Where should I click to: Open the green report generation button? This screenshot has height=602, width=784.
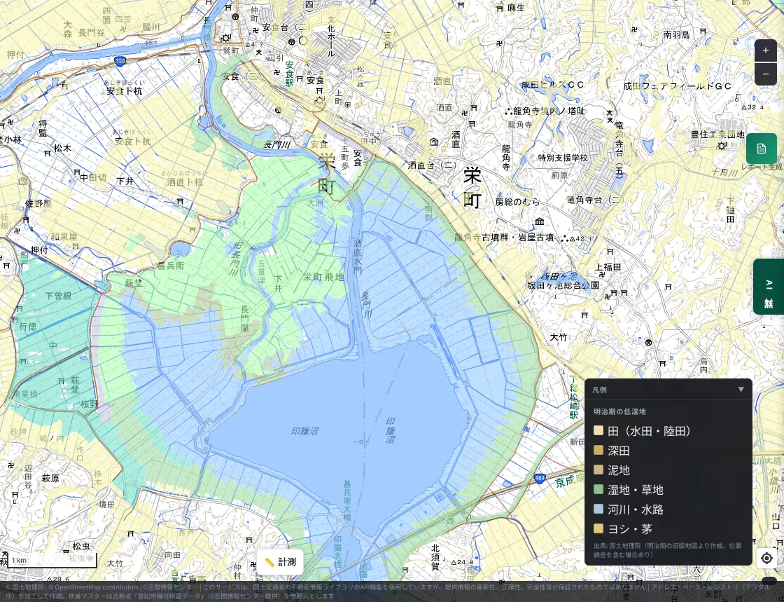click(x=761, y=149)
